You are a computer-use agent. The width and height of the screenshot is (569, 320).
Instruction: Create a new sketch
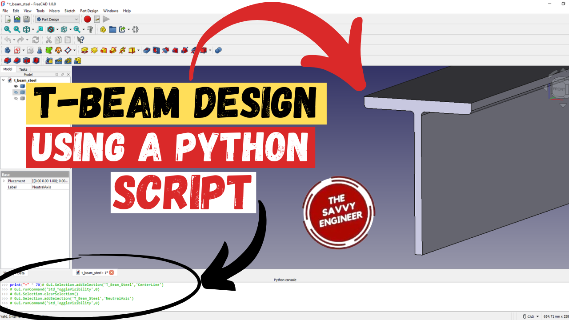[x=17, y=50]
